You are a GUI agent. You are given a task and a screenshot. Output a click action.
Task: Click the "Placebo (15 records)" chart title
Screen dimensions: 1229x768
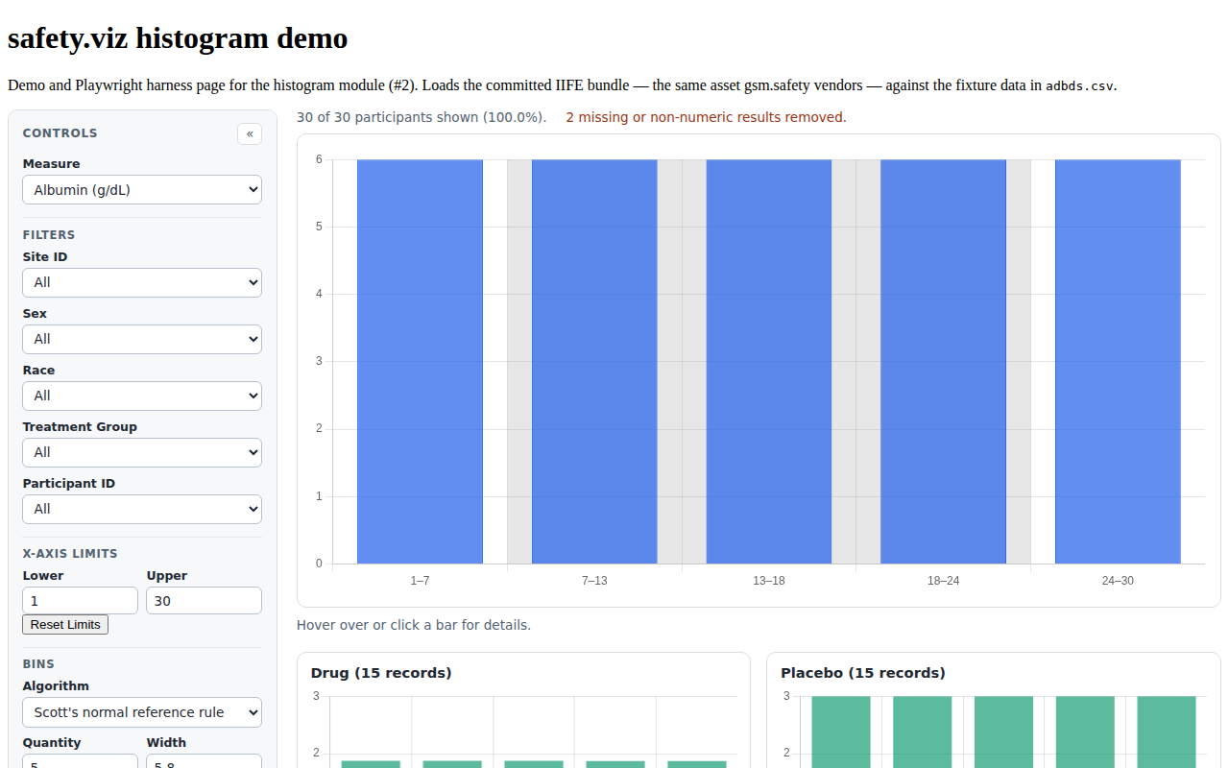click(863, 673)
